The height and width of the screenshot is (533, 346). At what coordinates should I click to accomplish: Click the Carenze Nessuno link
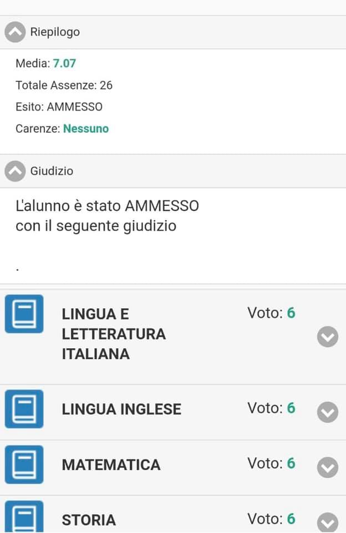tap(86, 128)
